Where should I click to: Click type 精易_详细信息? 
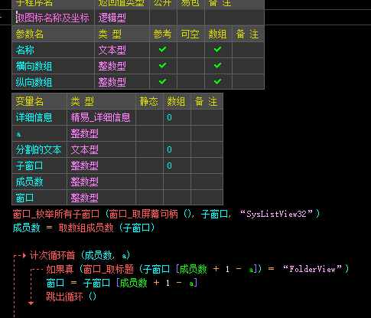(100, 117)
